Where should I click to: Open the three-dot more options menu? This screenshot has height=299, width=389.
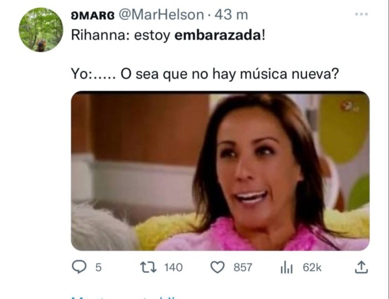(361, 14)
